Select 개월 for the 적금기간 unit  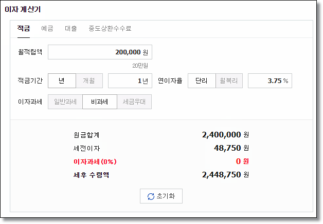tap(89, 80)
